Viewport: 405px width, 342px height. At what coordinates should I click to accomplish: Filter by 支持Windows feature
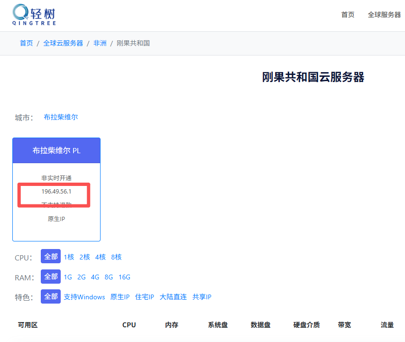(x=84, y=297)
